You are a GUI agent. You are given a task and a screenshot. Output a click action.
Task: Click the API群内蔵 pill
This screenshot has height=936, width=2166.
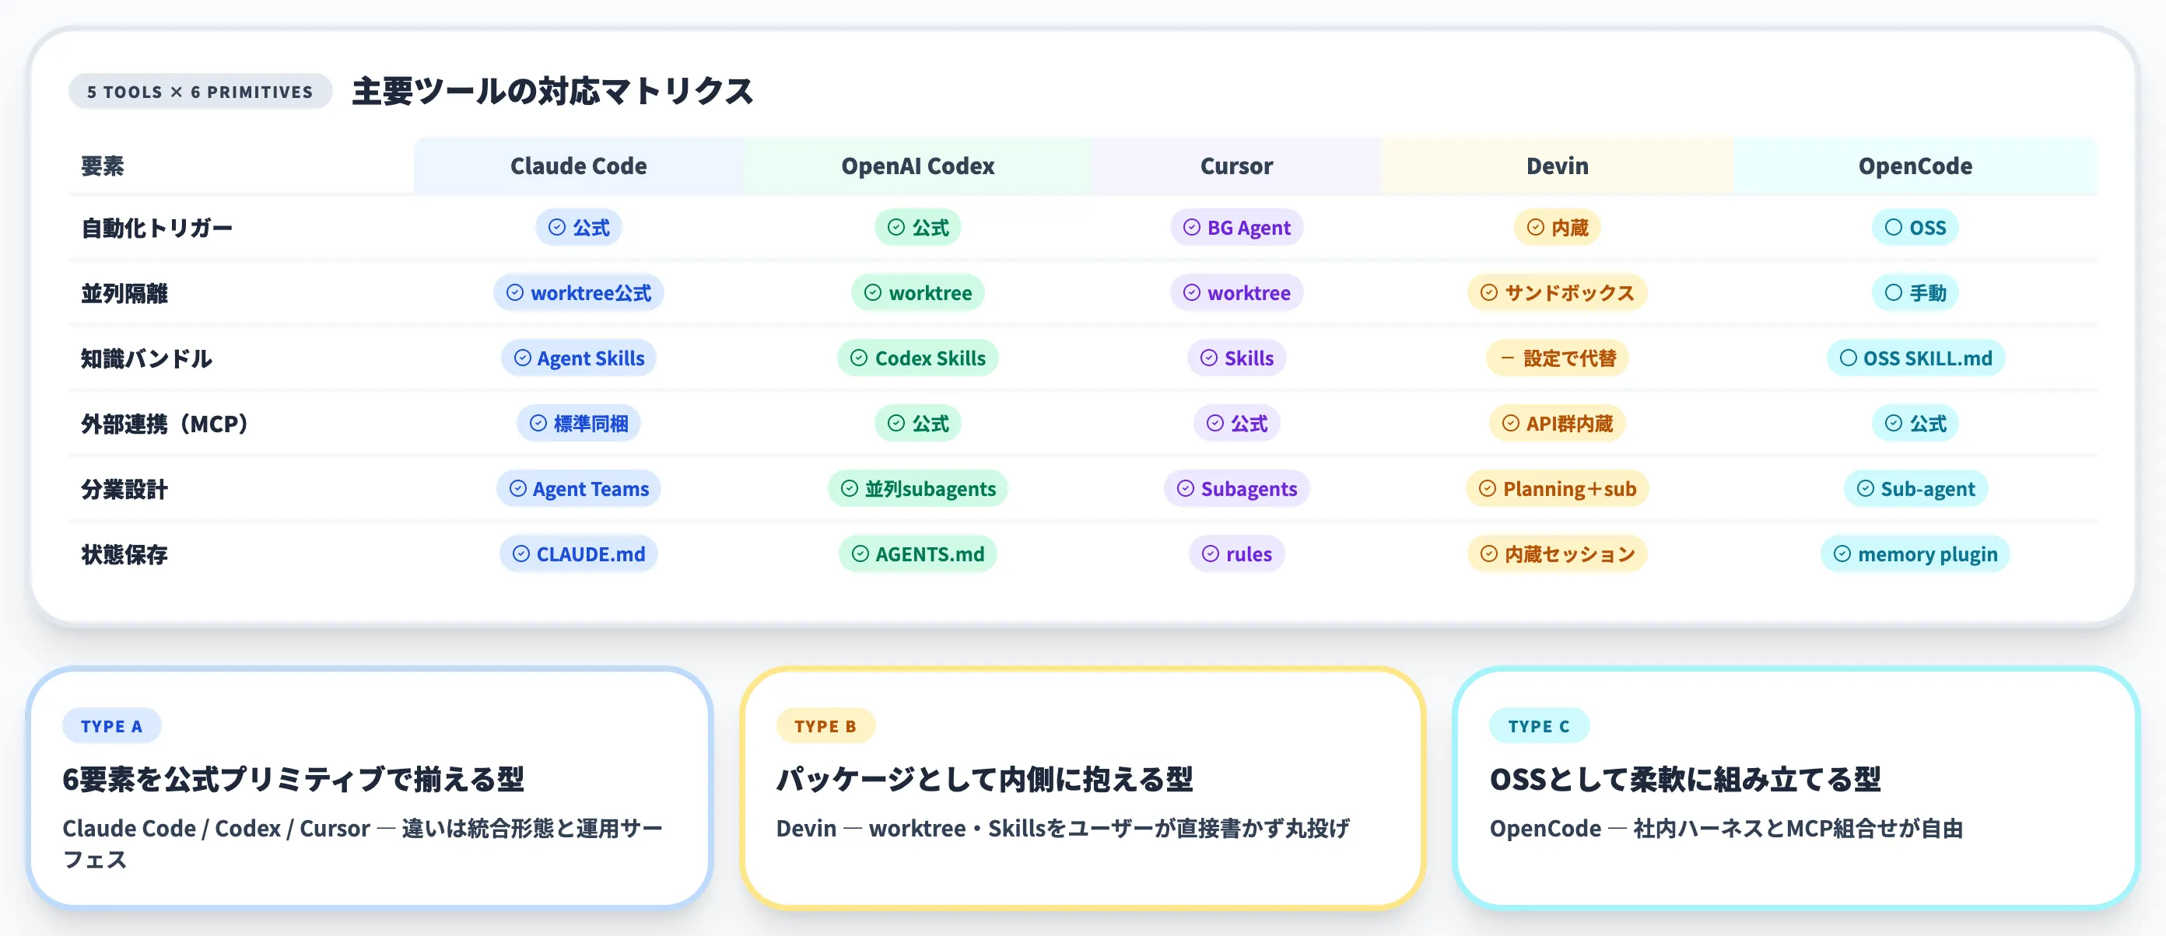(x=1558, y=424)
